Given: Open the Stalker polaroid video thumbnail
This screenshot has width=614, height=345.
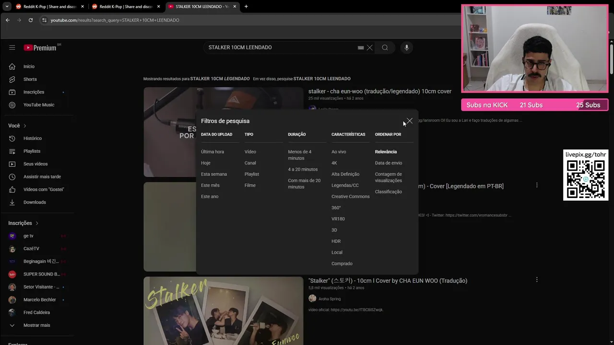Looking at the screenshot, I should [x=224, y=310].
